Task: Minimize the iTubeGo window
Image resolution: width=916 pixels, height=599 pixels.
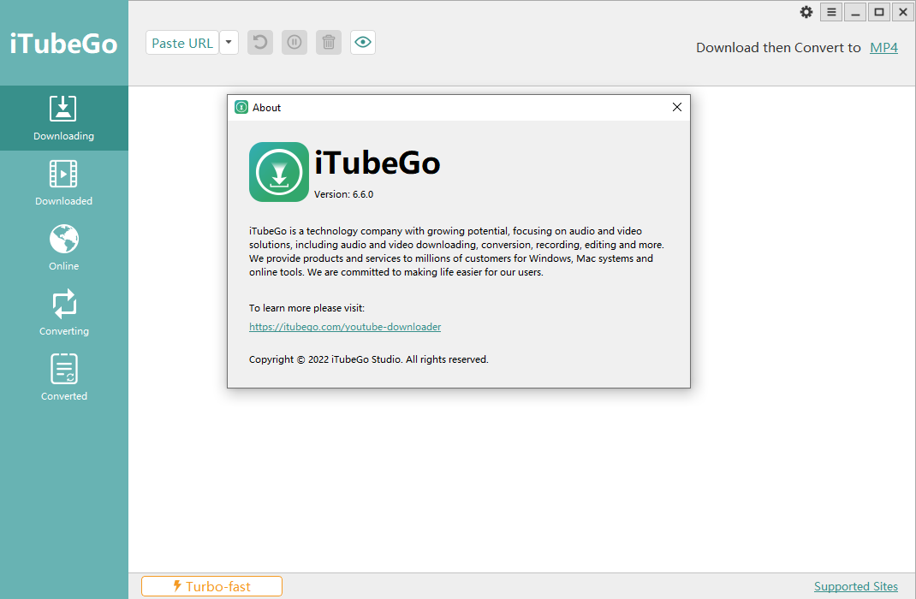Action: pyautogui.click(x=855, y=12)
